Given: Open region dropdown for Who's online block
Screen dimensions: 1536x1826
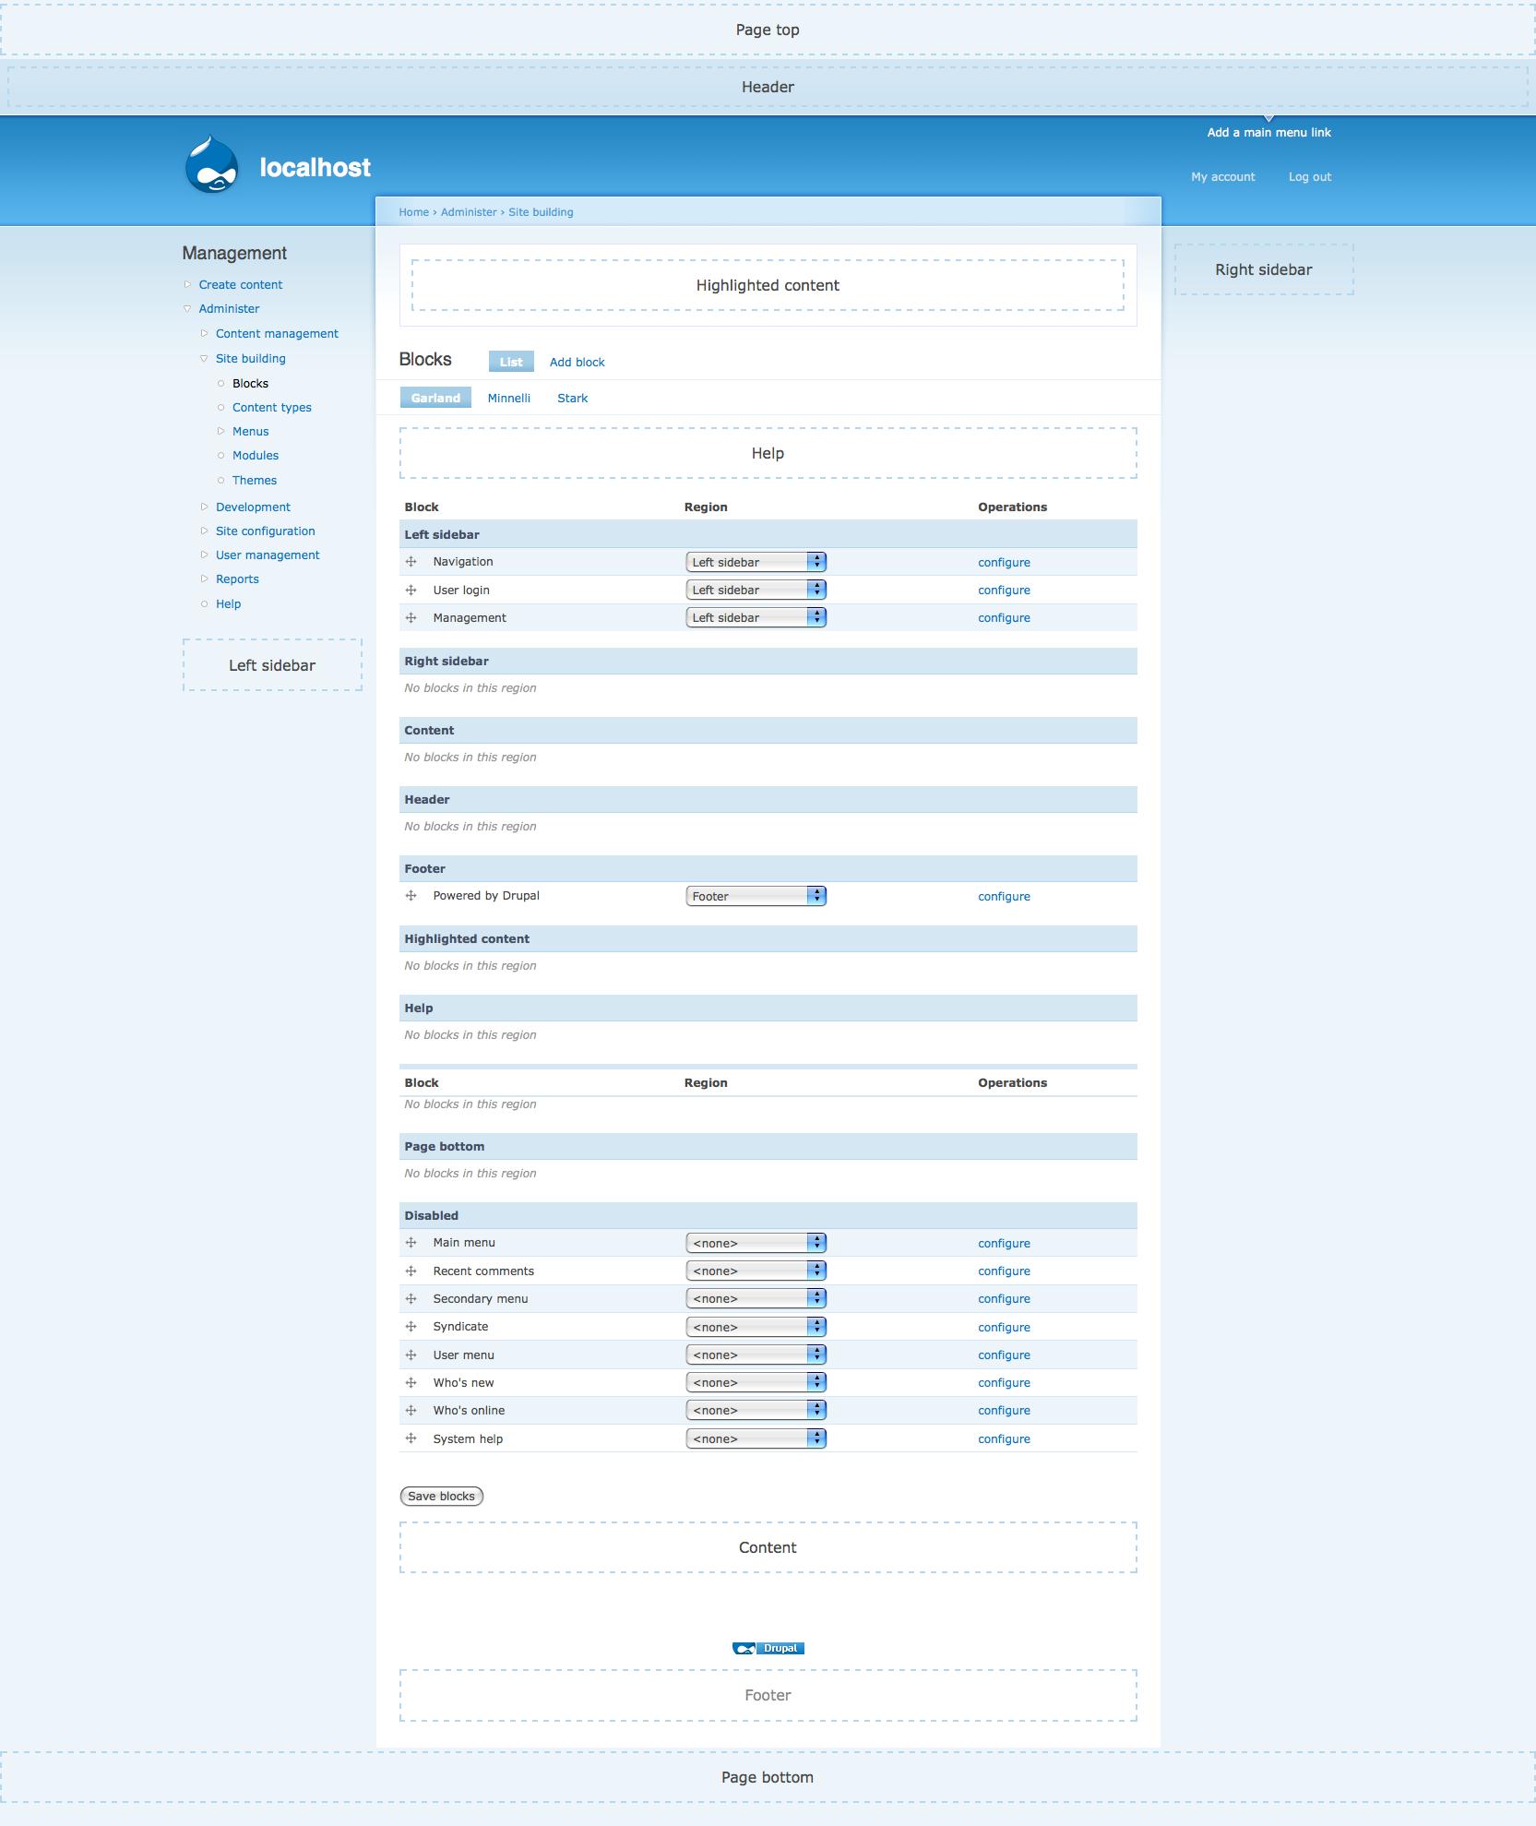Looking at the screenshot, I should (756, 1410).
